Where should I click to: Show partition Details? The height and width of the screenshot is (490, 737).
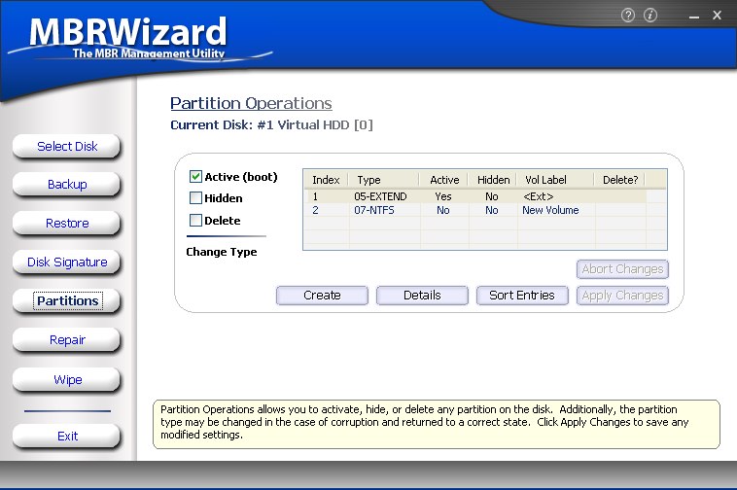click(422, 296)
